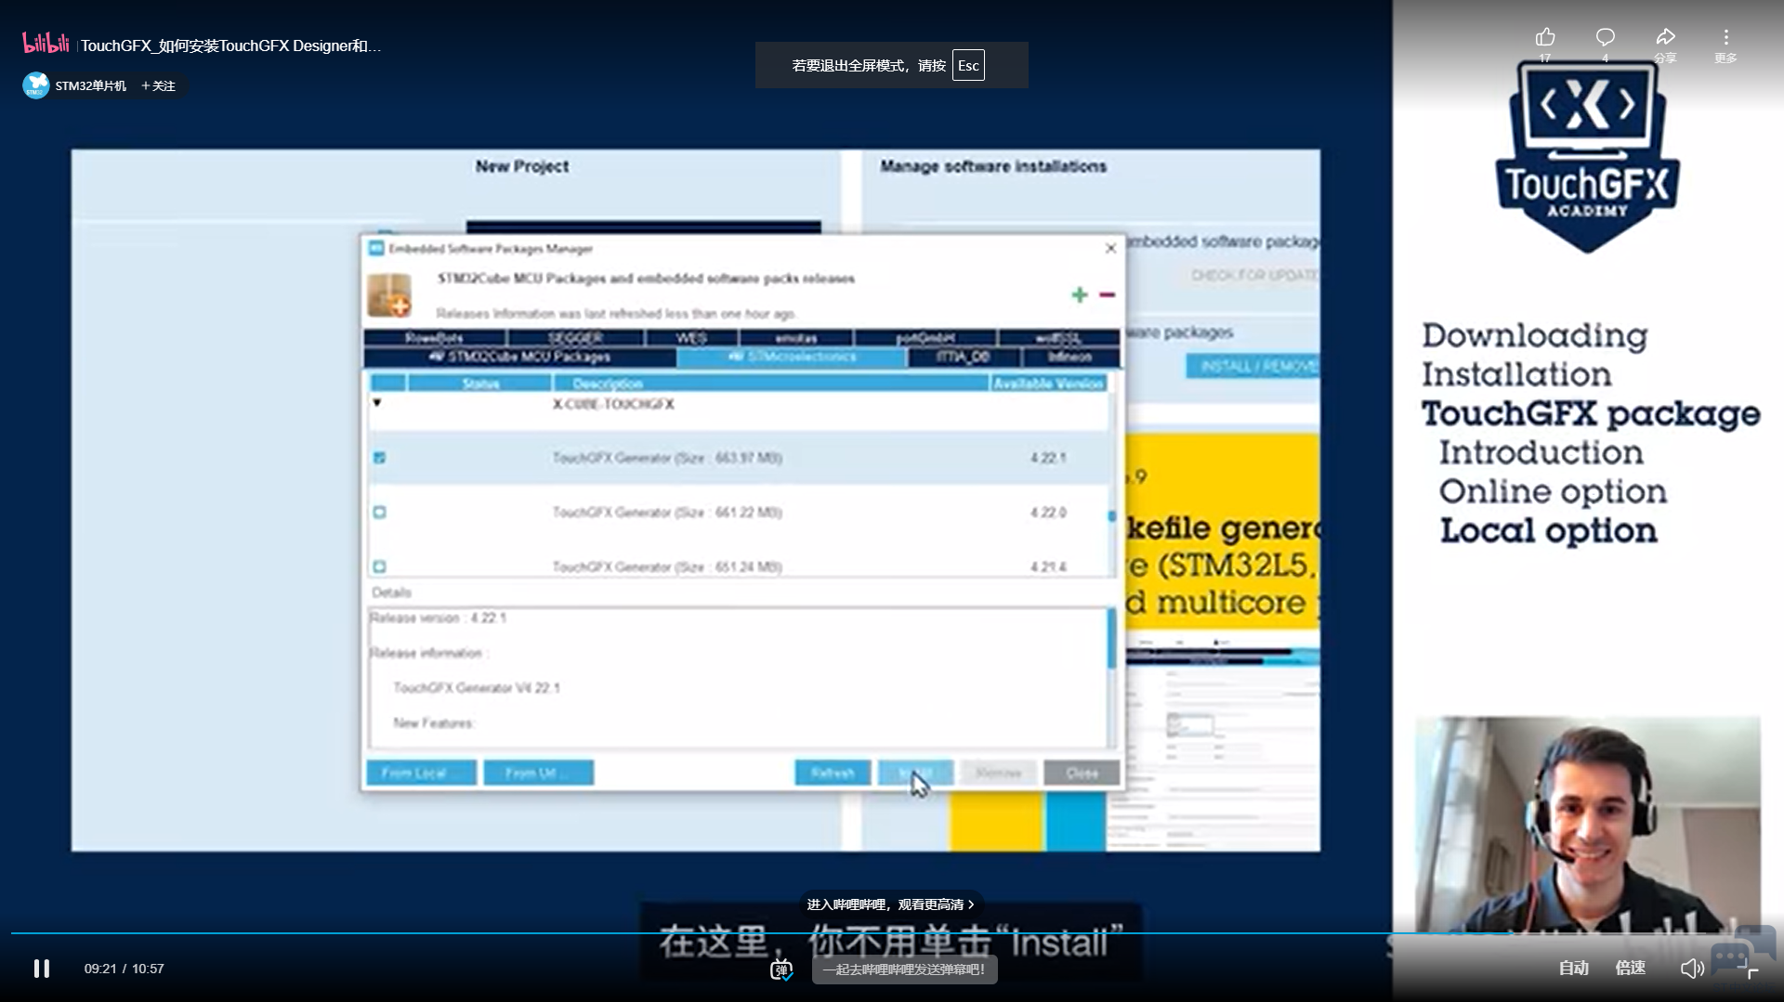Click the Remove button in the dialog
This screenshot has width=1784, height=1002.
pos(999,773)
